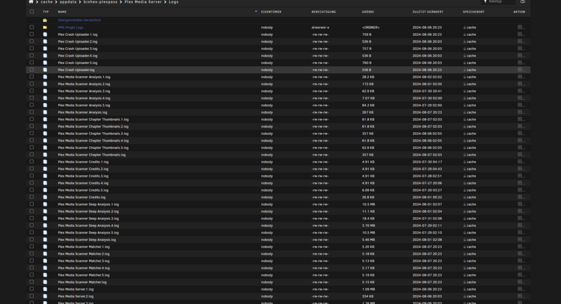The image size is (561, 304).
Task: Click the folder icon of PMS Plugin Logs
Action: (45, 27)
